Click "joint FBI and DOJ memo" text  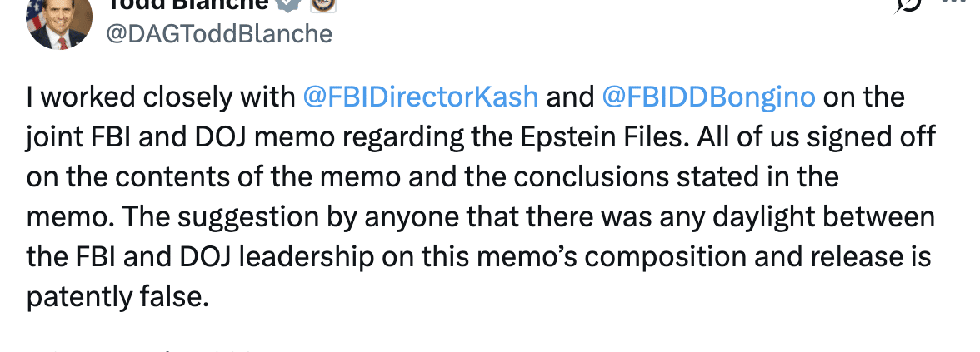(x=181, y=137)
